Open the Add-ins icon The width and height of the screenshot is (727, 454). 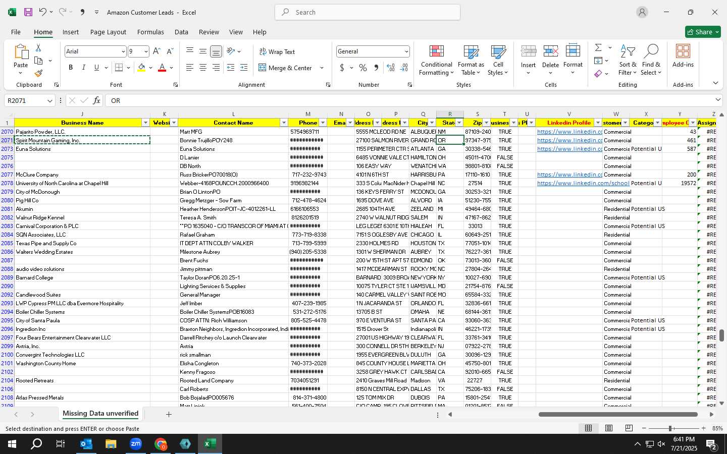pos(683,51)
